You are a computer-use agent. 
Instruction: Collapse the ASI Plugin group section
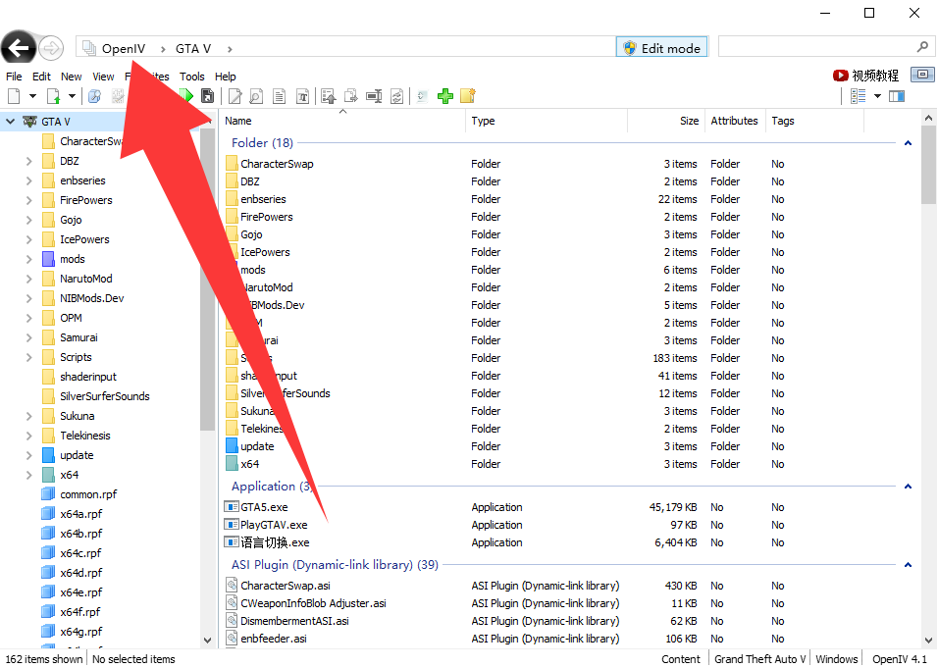point(908,565)
